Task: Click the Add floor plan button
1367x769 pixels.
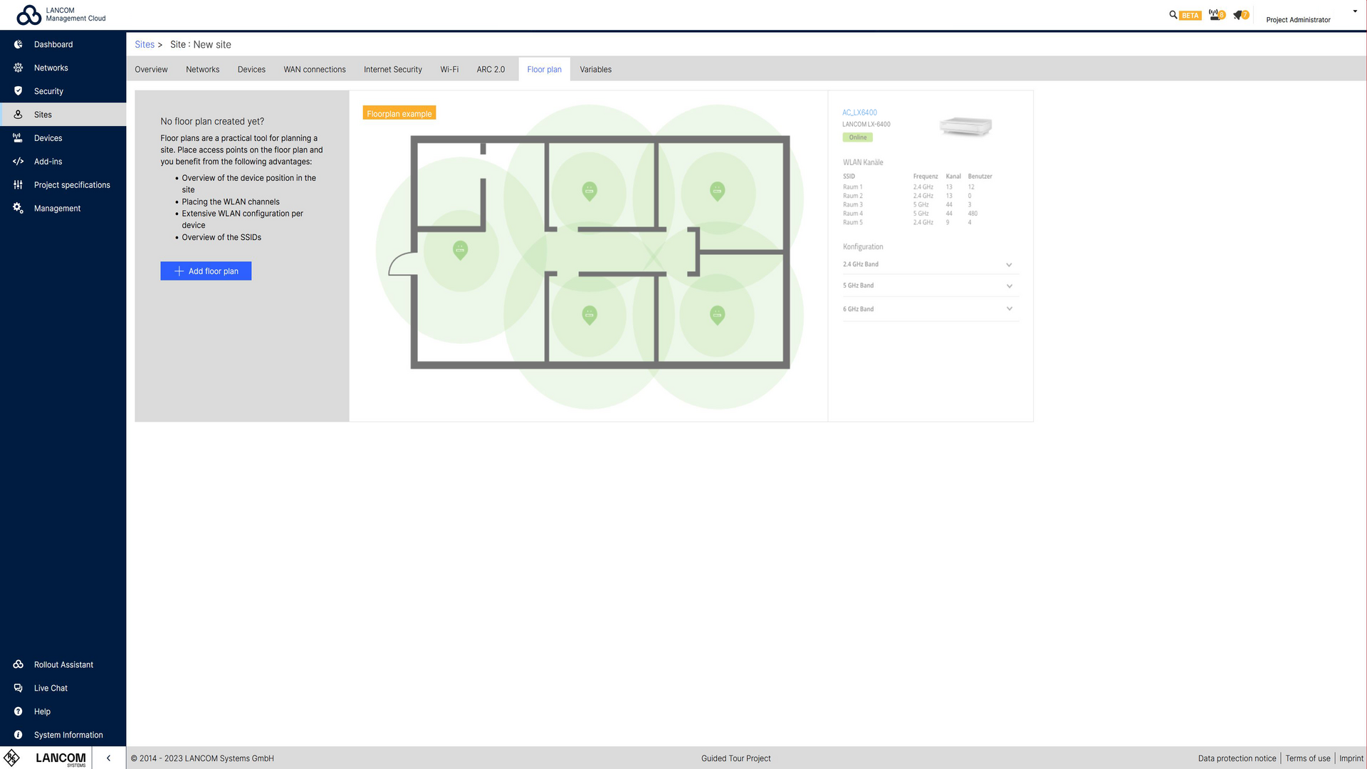Action: 206,271
